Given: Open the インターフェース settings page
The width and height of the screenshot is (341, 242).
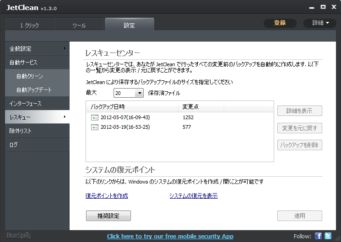Looking at the screenshot, I should [x=37, y=103].
